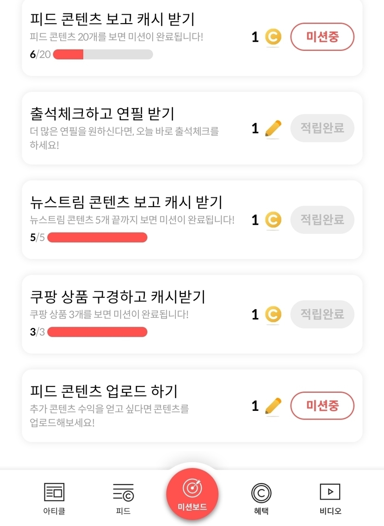Click the 6/20 feed content progress bar

tap(103, 55)
